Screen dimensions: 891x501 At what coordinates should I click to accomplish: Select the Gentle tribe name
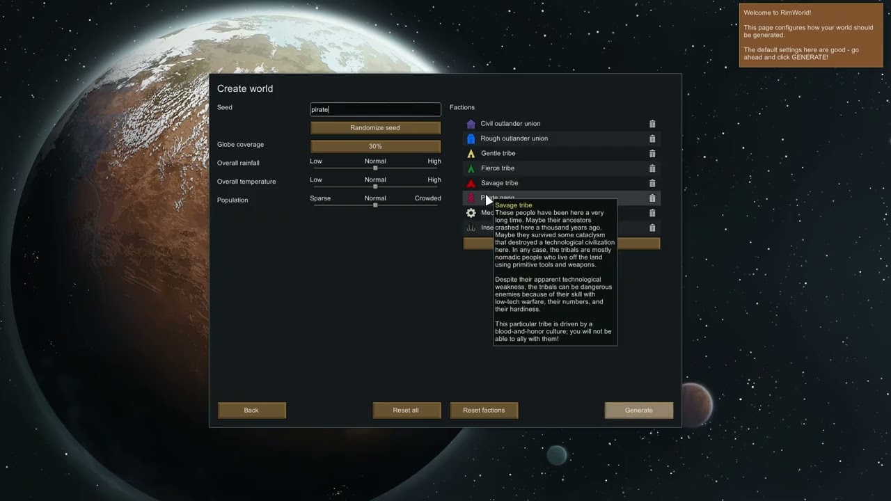pos(498,154)
